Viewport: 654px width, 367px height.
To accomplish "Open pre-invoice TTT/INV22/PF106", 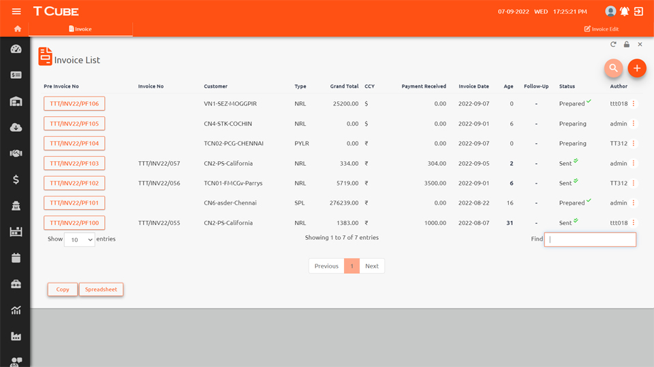I will pos(74,103).
